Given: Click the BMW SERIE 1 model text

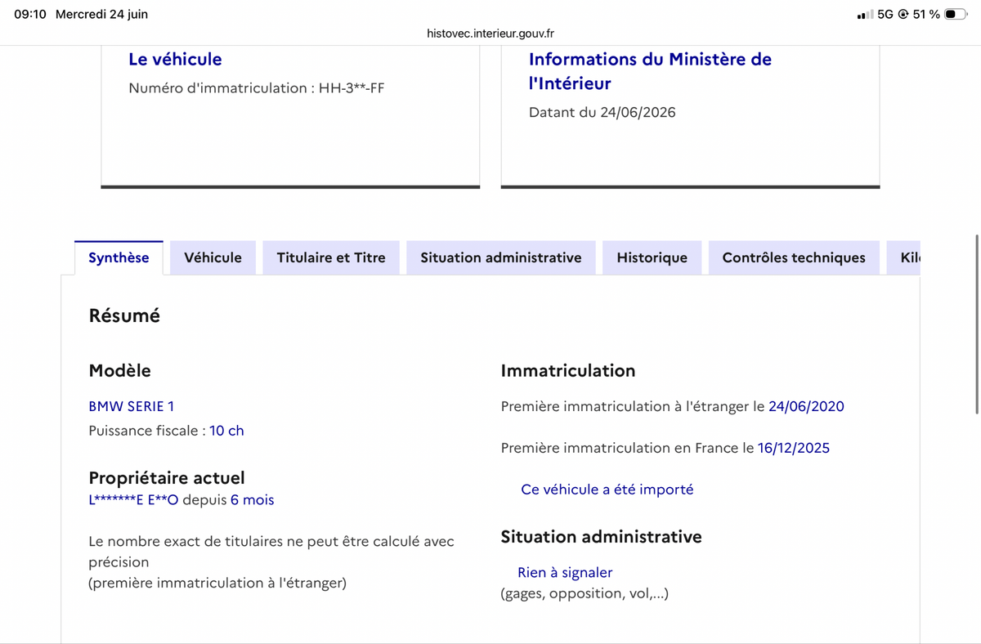Looking at the screenshot, I should (132, 406).
